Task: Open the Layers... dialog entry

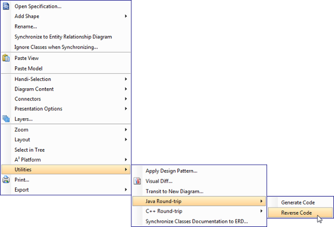Action: pyautogui.click(x=66, y=119)
